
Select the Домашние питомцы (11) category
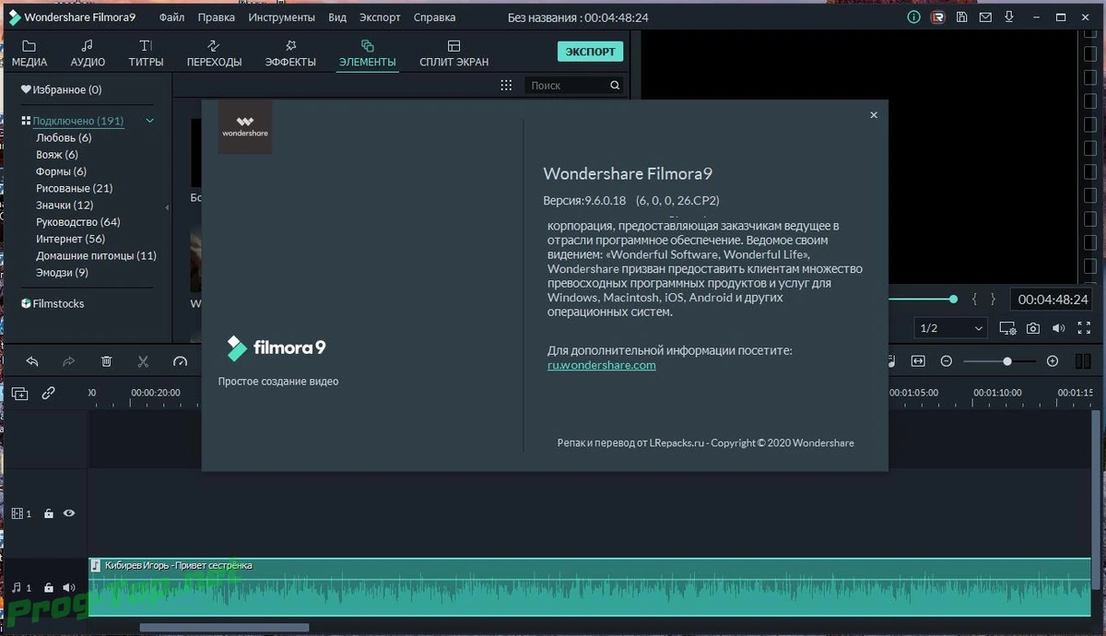96,255
